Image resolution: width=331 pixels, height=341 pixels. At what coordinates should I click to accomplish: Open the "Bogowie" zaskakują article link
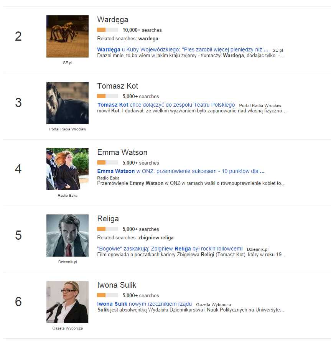pyautogui.click(x=170, y=249)
